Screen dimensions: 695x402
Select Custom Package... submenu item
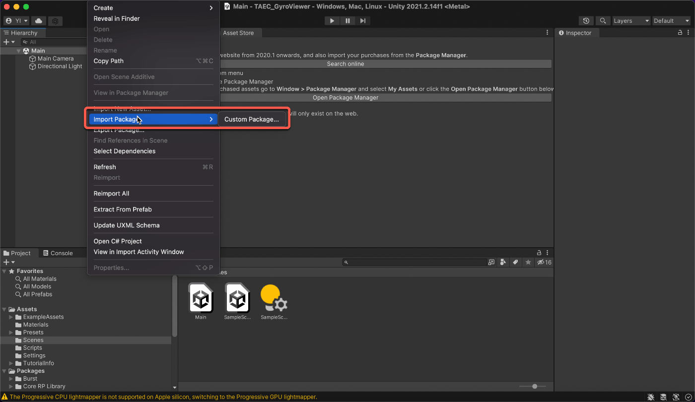pyautogui.click(x=252, y=120)
